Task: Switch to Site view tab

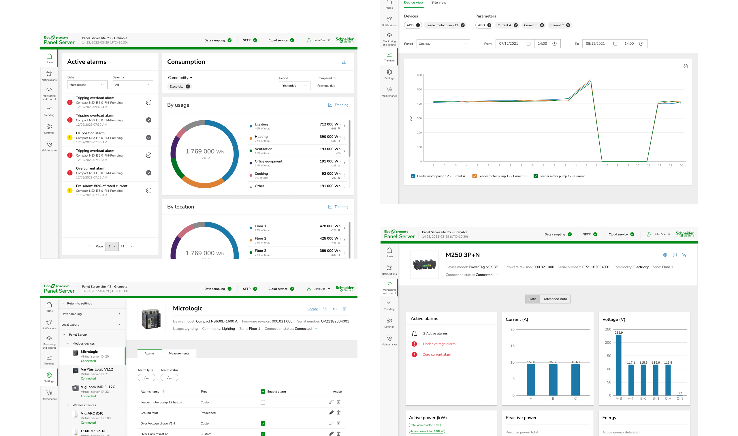Action: coord(438,2)
